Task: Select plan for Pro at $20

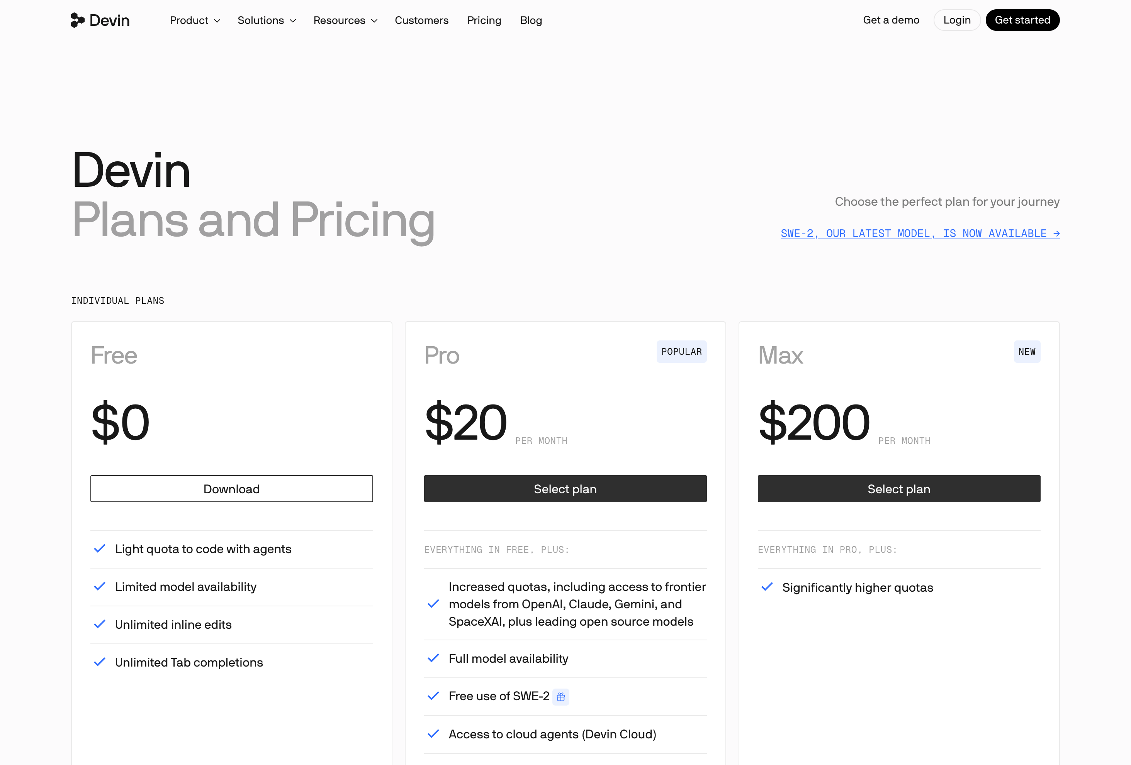Action: coord(565,489)
